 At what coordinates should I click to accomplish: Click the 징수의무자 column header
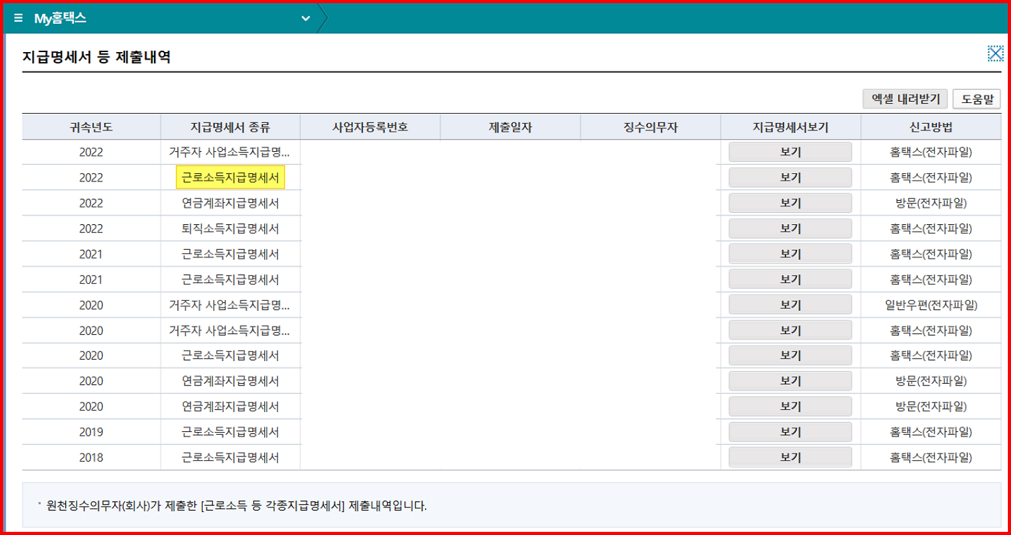[x=651, y=127]
